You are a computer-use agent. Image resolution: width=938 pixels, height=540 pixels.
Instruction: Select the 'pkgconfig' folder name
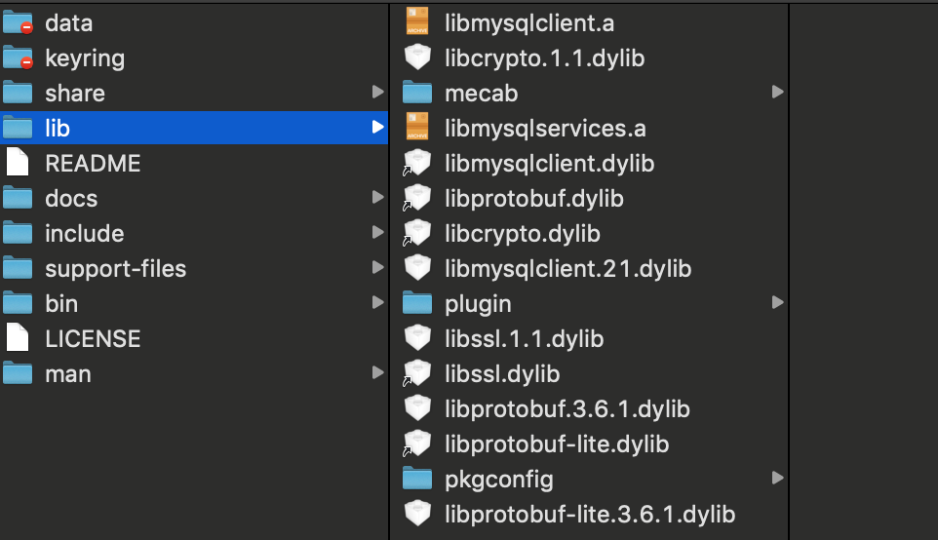pyautogui.click(x=499, y=480)
